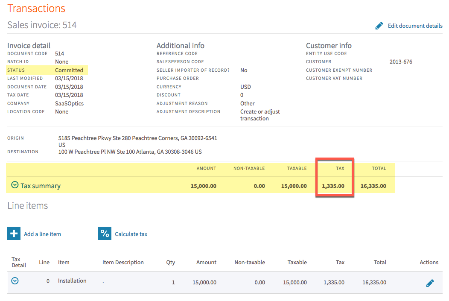
Task: Click the Calculate tax link
Action: pos(131,234)
